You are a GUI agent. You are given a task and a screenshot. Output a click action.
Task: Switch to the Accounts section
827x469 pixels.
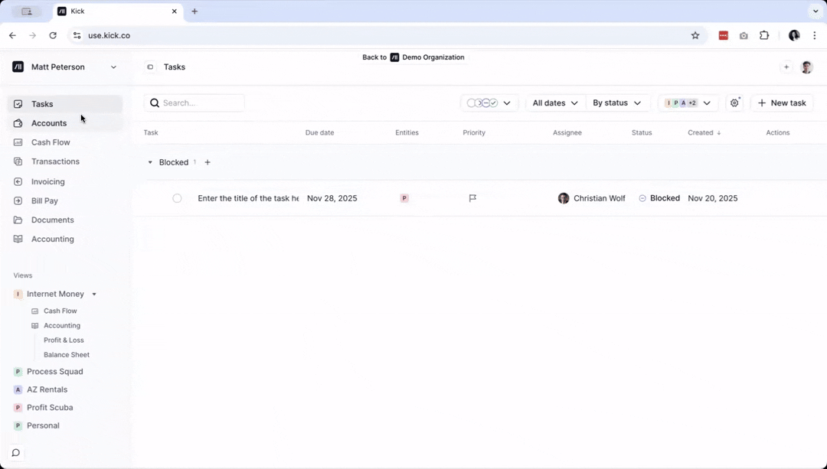pos(49,122)
